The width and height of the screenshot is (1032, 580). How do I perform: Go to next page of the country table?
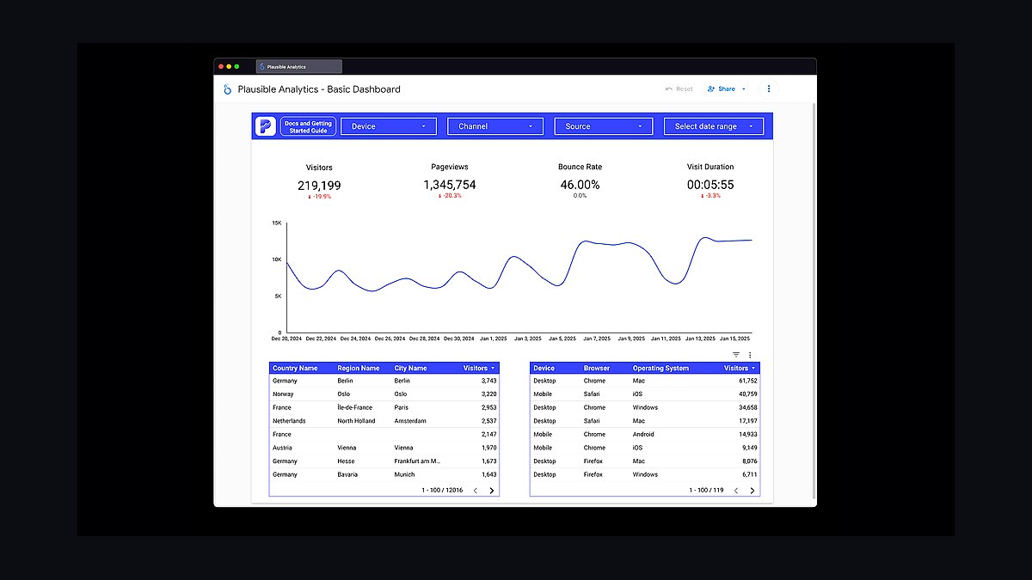coord(492,491)
